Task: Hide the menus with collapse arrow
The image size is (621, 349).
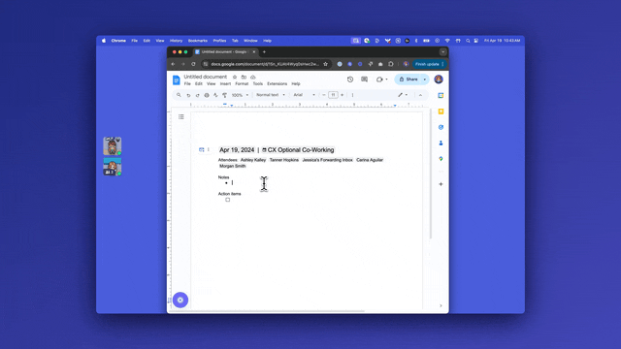Action: tap(420, 95)
